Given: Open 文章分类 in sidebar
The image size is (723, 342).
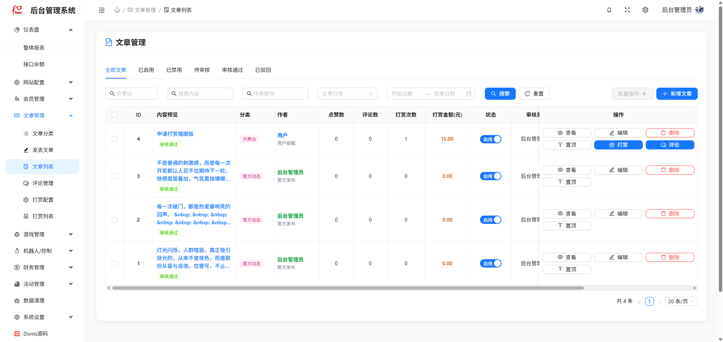Looking at the screenshot, I should [43, 134].
